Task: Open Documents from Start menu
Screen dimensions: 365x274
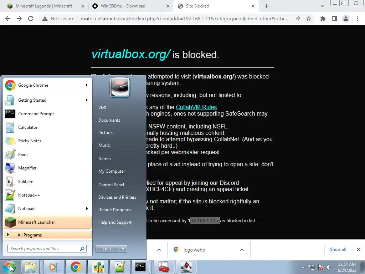Action: [109, 120]
